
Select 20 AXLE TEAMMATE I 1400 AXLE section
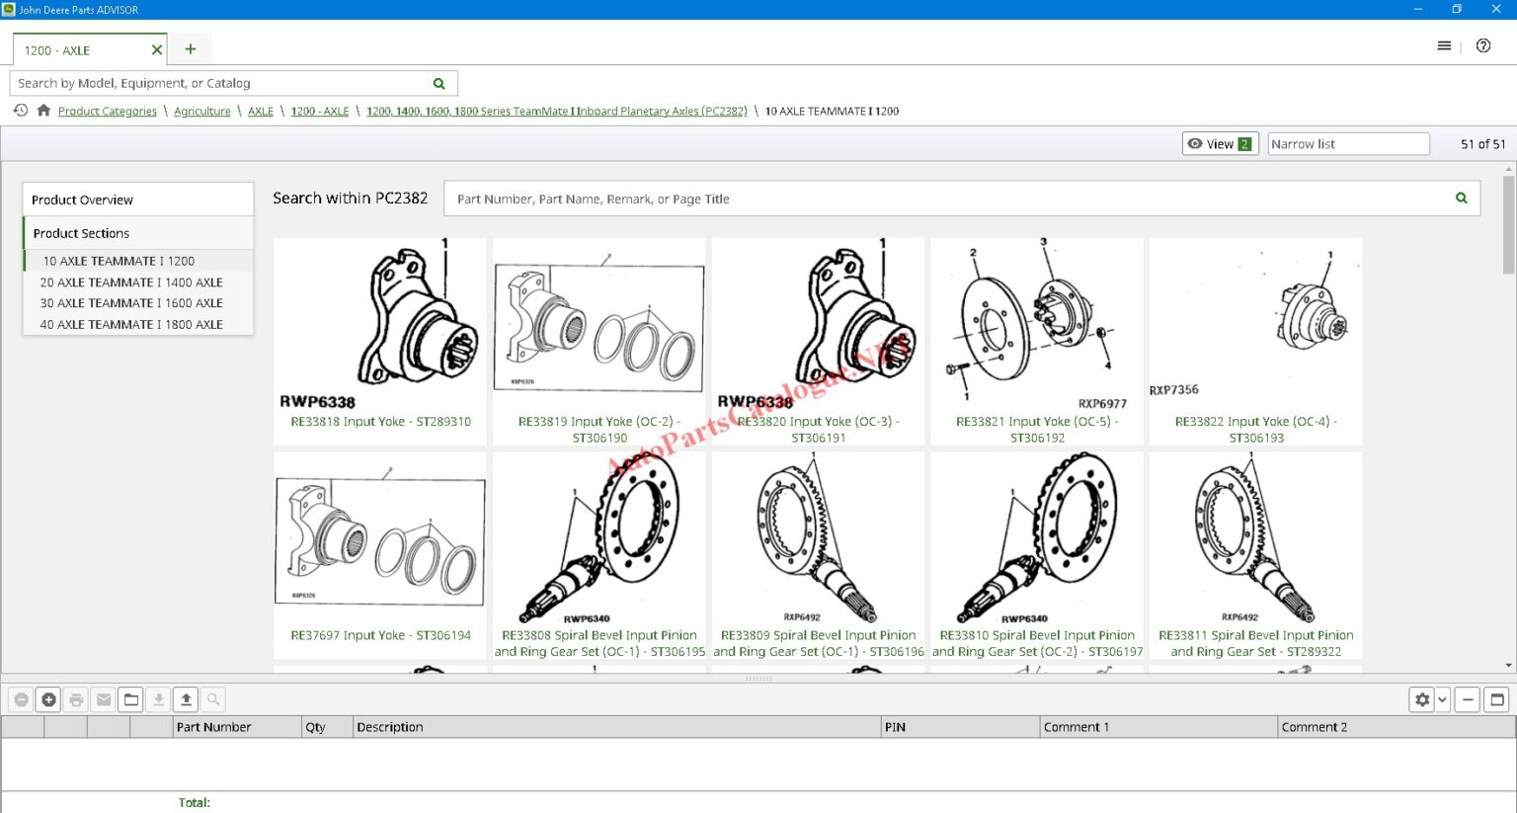[131, 283]
